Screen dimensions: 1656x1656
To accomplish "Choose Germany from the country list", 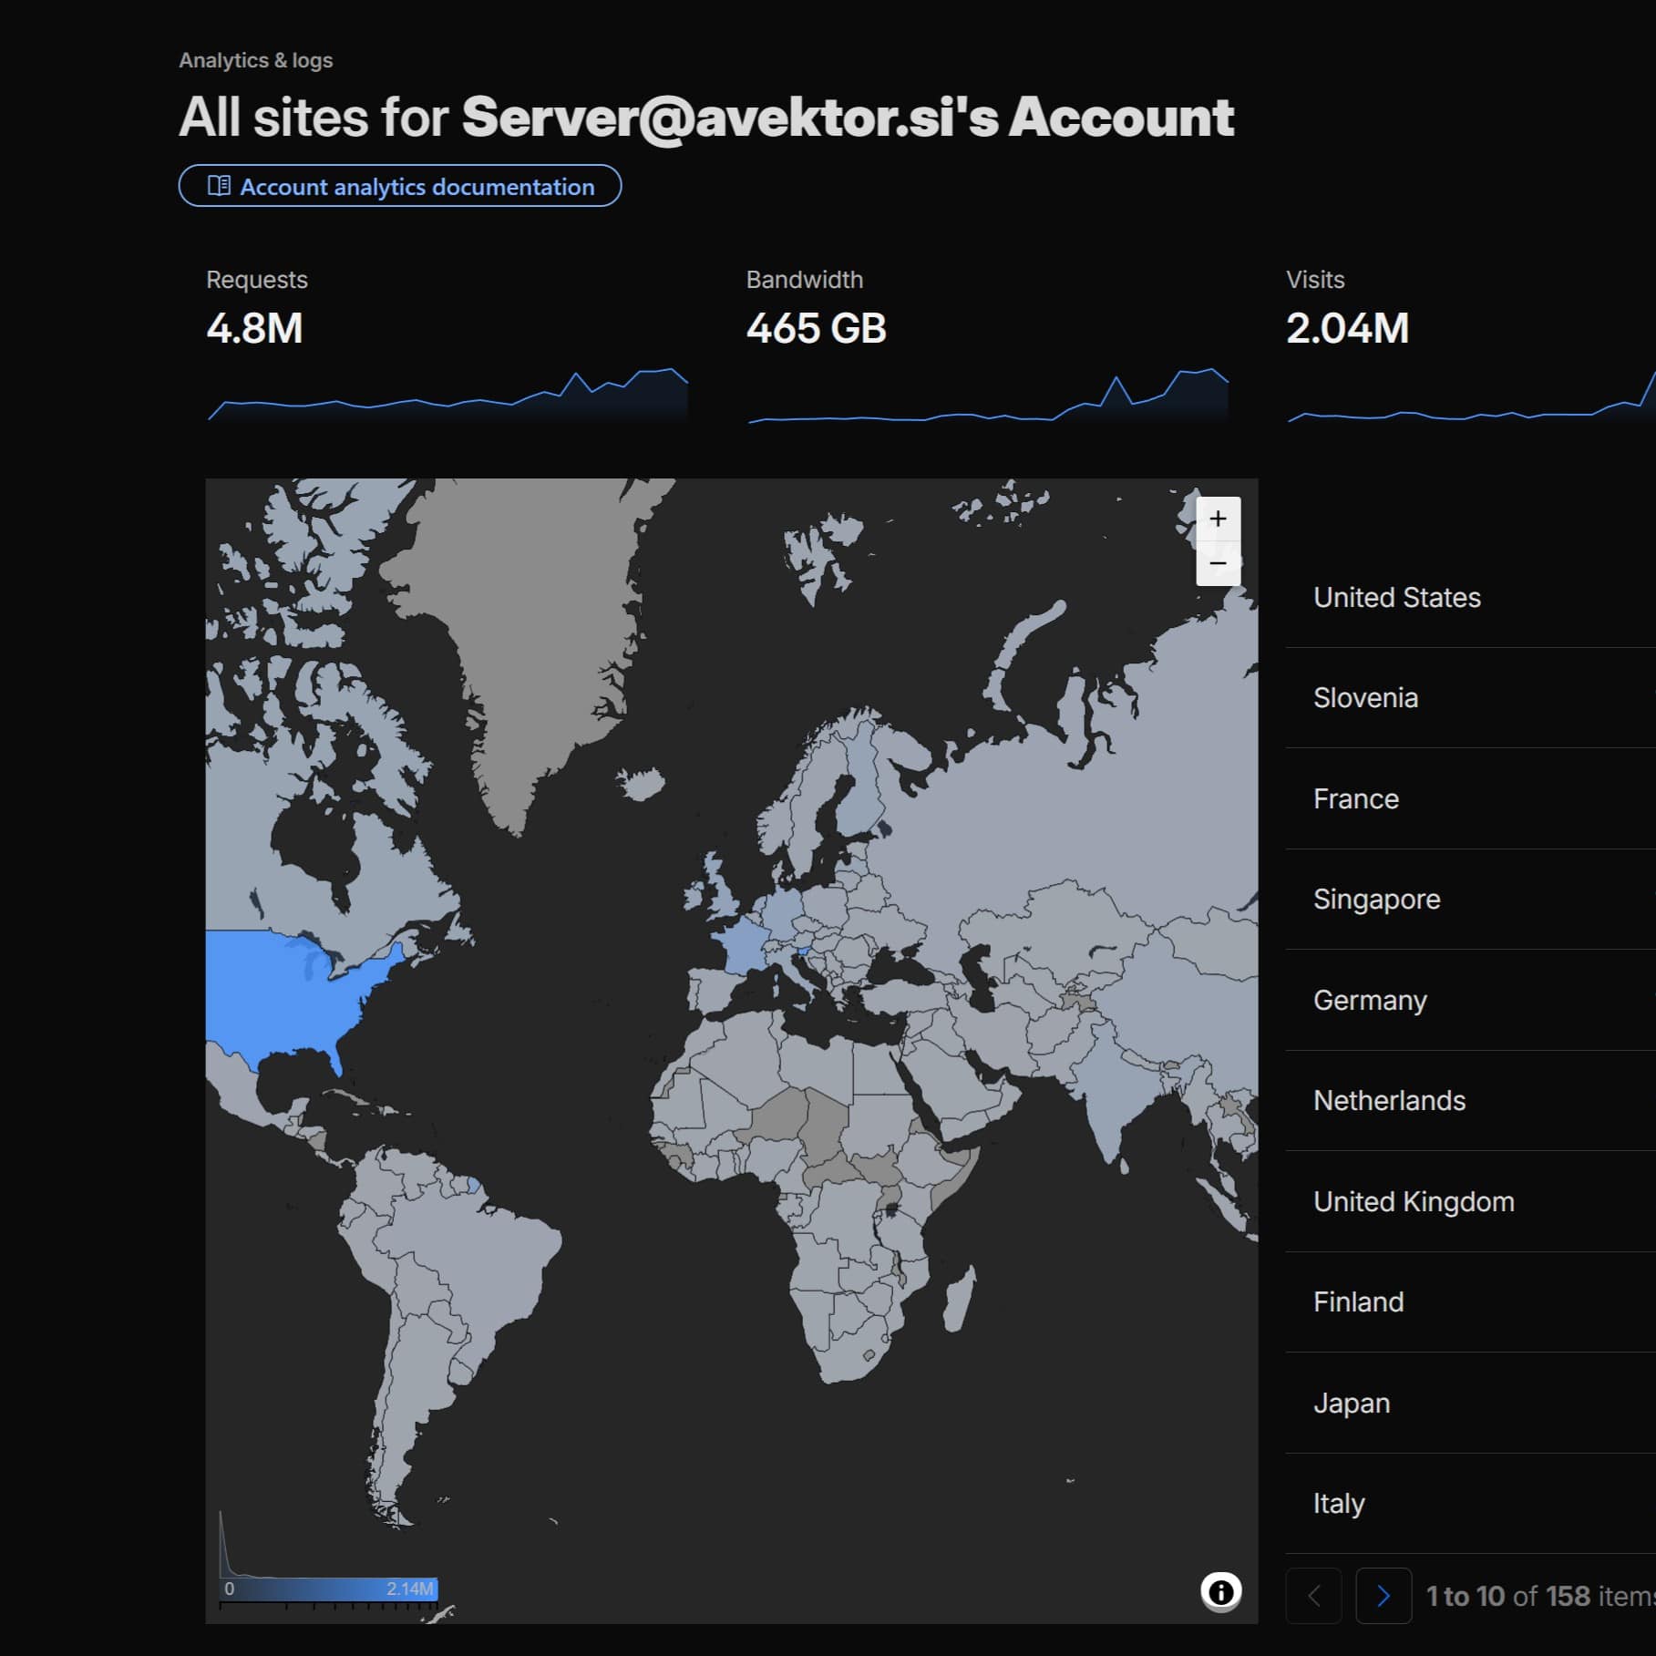I will pos(1470,1000).
